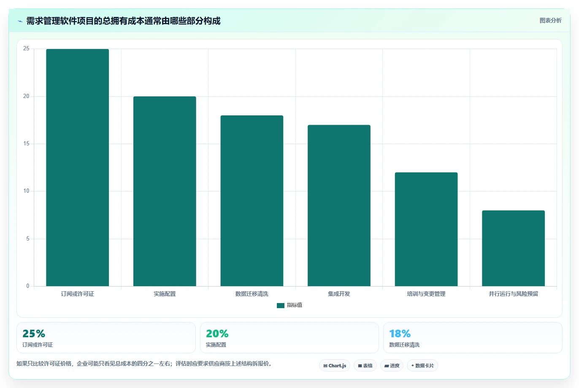Toggle the 指标值 legend color box
This screenshot has height=388, width=579.
pyautogui.click(x=281, y=306)
